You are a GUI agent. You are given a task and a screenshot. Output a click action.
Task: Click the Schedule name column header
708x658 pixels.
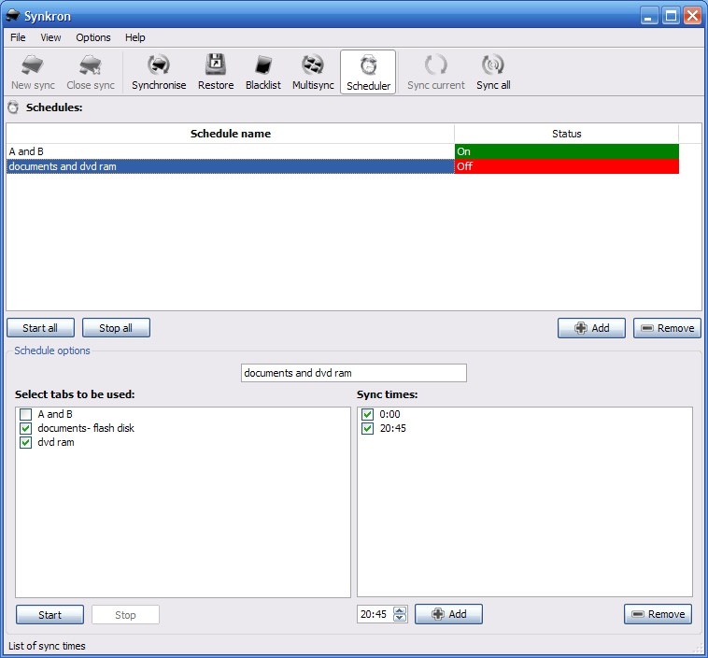(231, 134)
